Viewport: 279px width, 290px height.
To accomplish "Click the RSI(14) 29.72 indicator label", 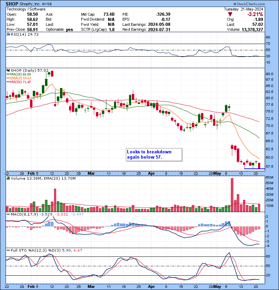I will pyautogui.click(x=24, y=34).
